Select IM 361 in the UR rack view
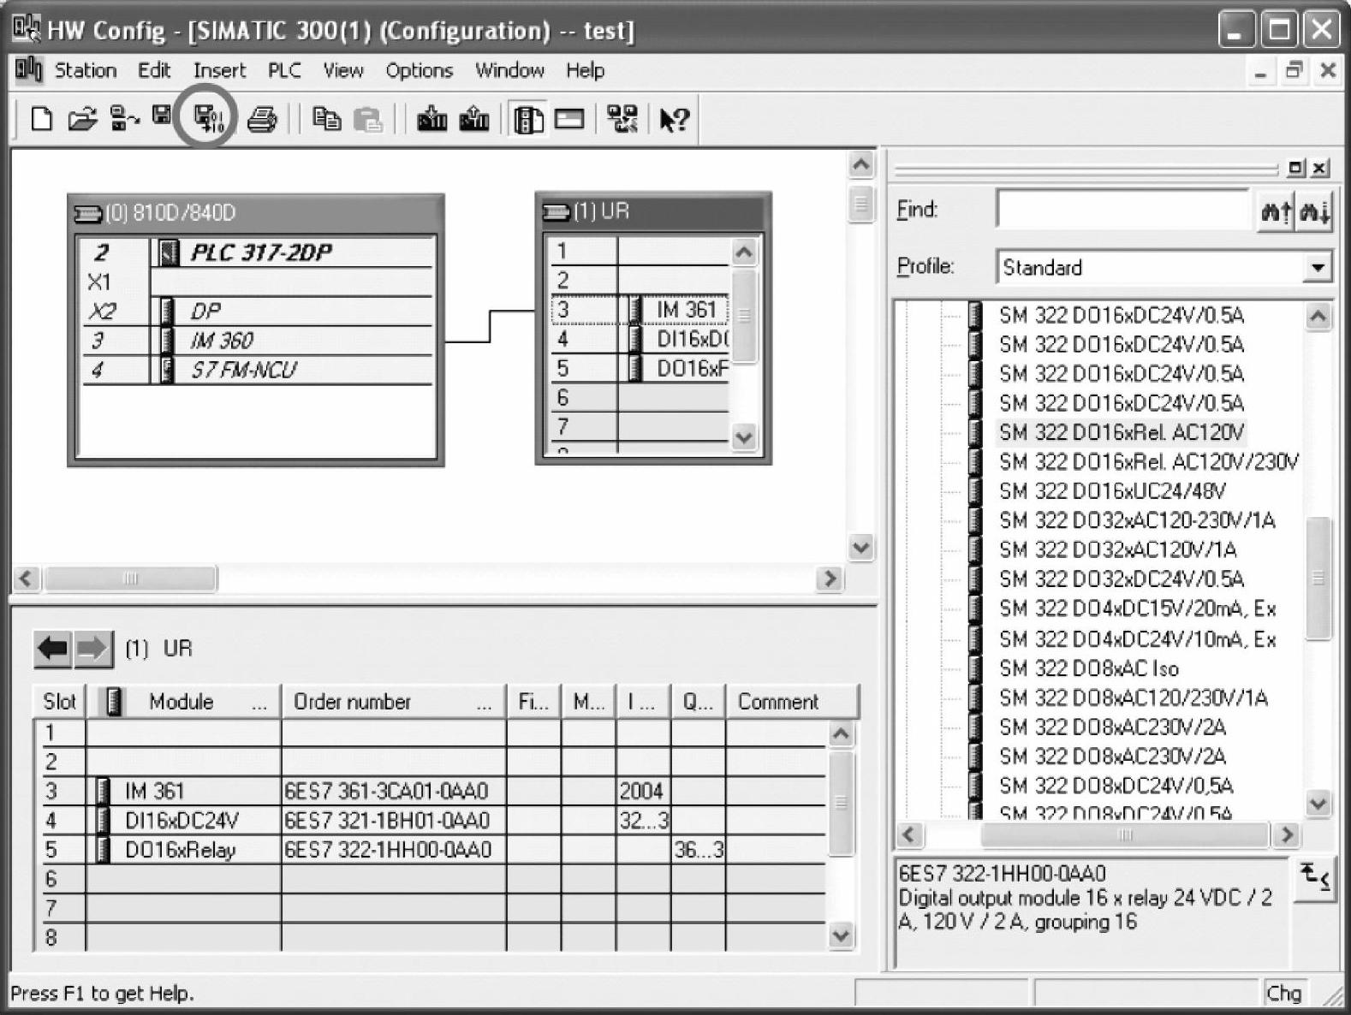The image size is (1351, 1015). 640,310
